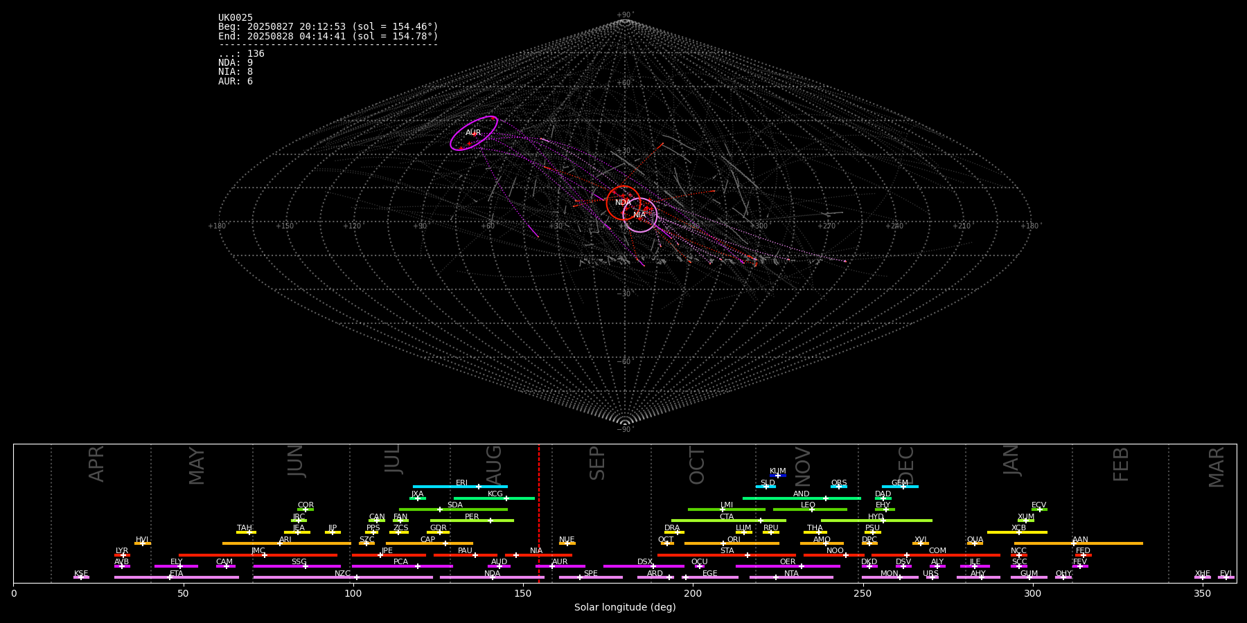Click the 'DEC' month label in timeline
The width and height of the screenshot is (1247, 623).
906,465
